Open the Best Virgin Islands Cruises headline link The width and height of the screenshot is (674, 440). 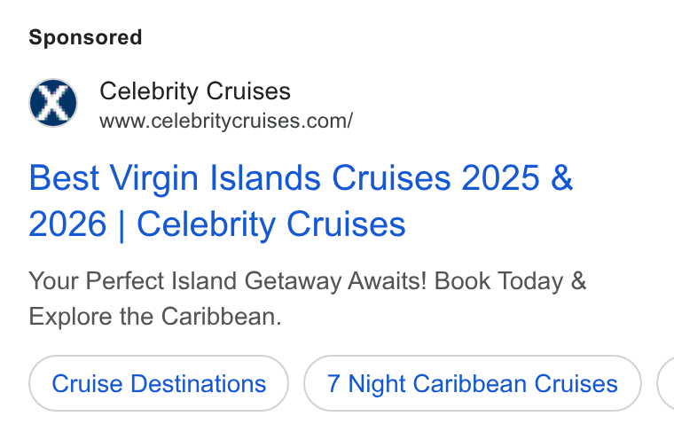click(x=301, y=200)
